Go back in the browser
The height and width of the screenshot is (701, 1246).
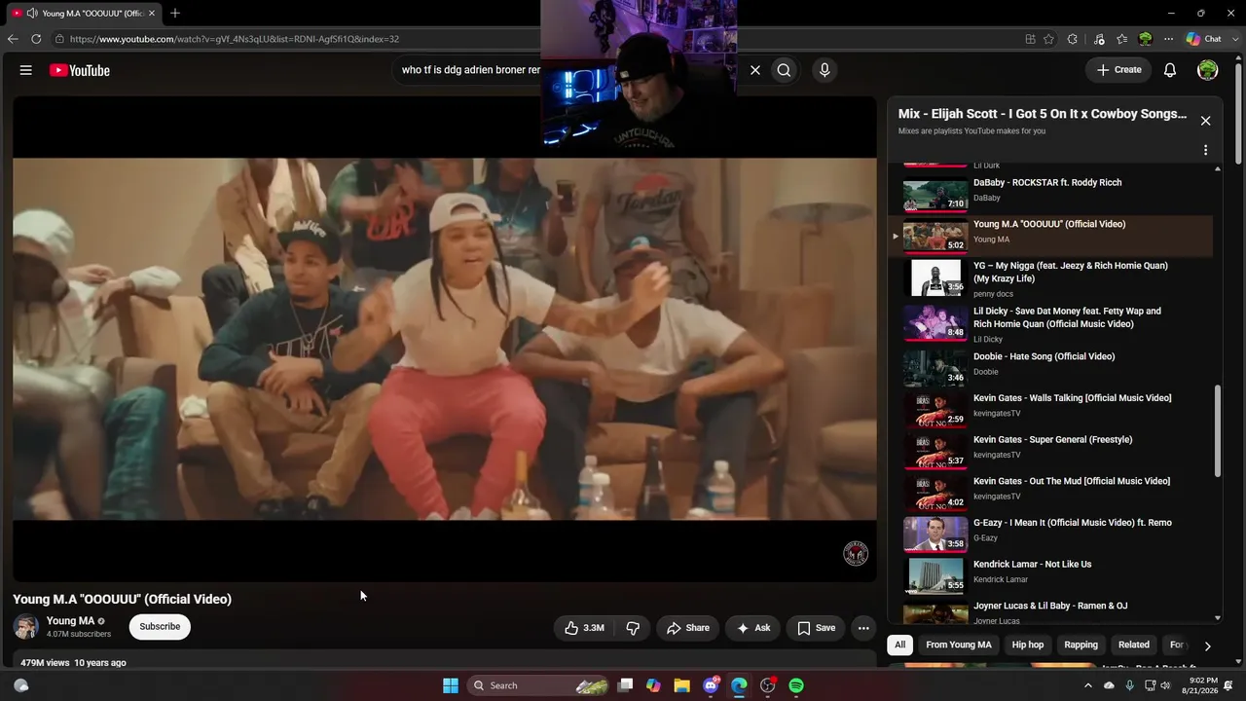tap(12, 39)
